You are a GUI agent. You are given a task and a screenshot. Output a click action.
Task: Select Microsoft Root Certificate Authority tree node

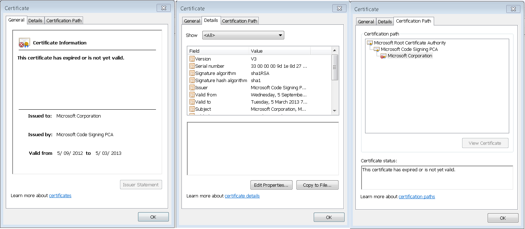410,43
